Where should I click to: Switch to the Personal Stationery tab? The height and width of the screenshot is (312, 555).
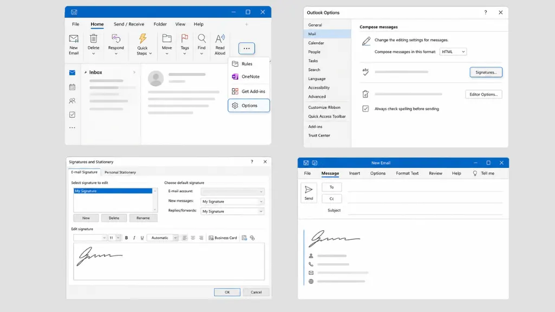pyautogui.click(x=120, y=173)
